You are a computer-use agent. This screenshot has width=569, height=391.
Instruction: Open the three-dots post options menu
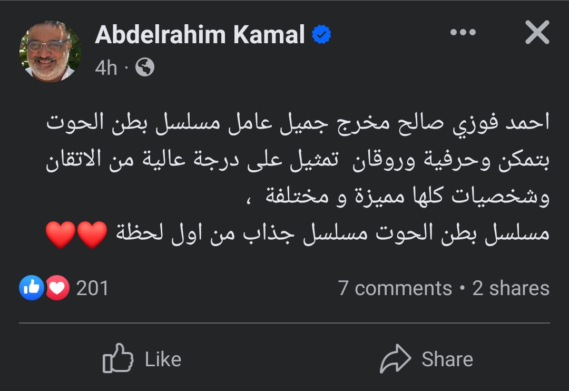463,33
